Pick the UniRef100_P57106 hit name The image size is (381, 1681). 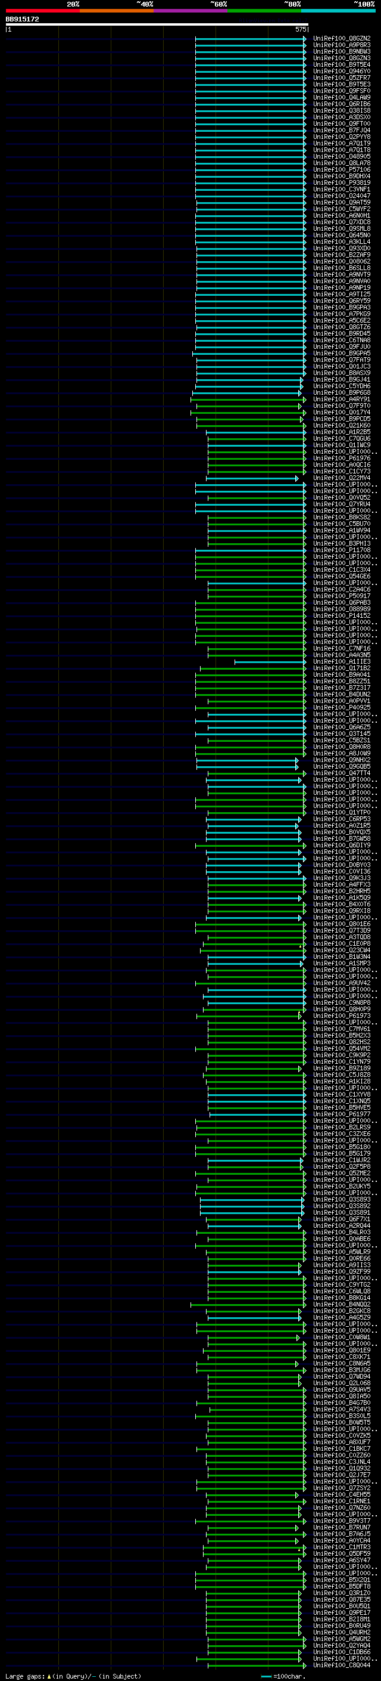coord(341,170)
